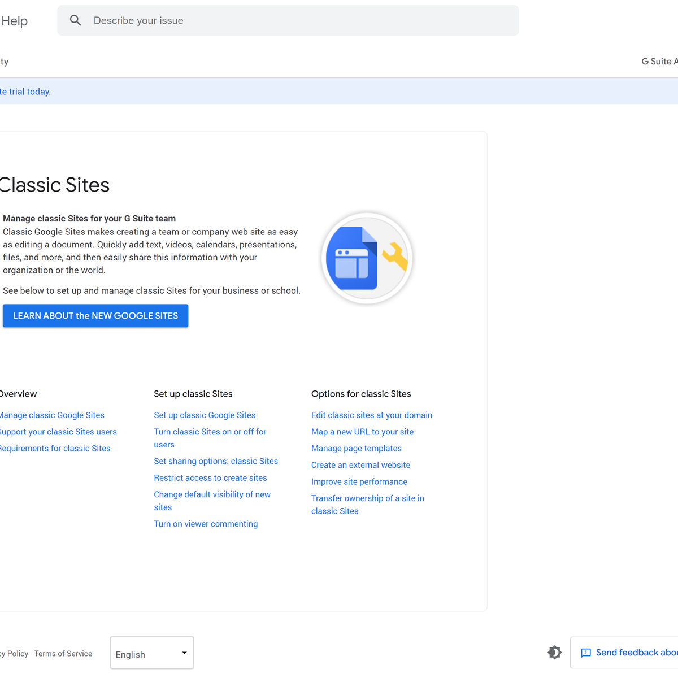Open Create an external website
This screenshot has width=678, height=678.
coord(360,464)
